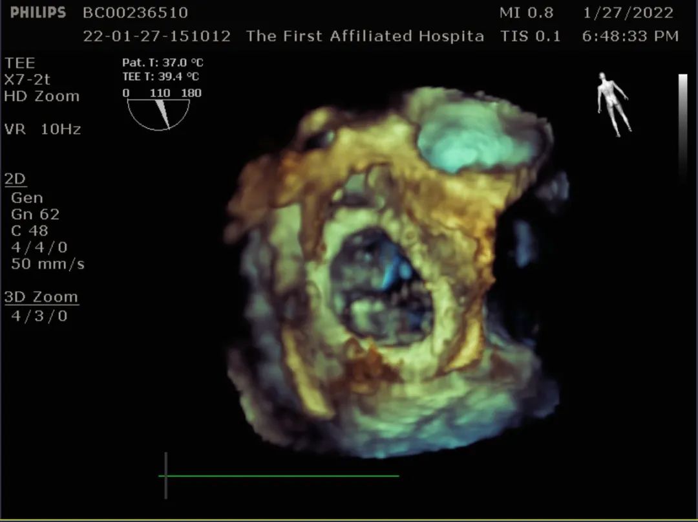
Task: Open the underlined 3D Zoom heading
Action: (41, 298)
